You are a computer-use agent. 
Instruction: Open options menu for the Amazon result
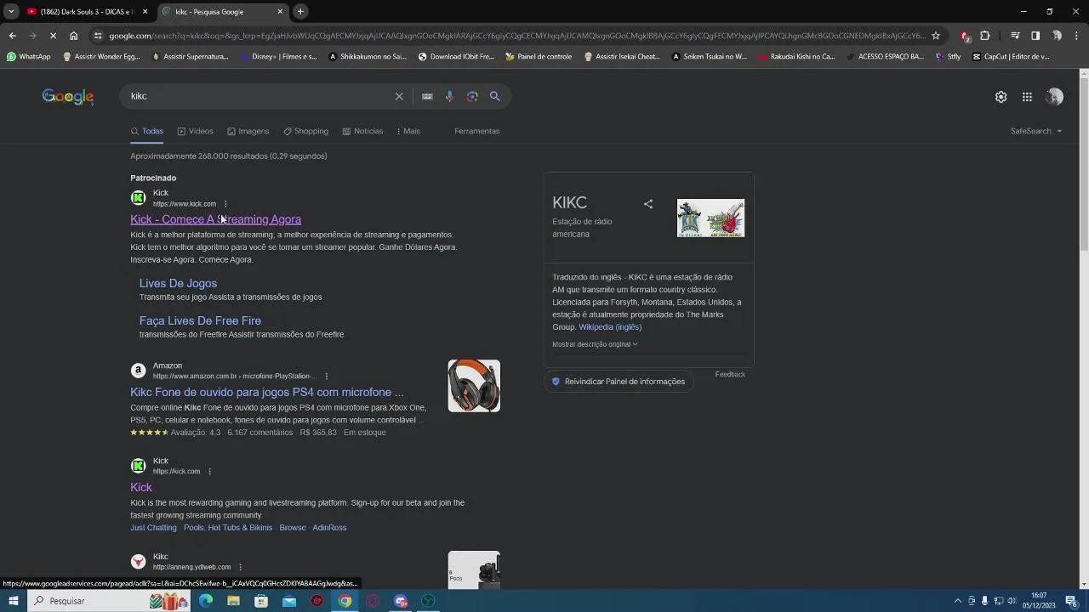[x=327, y=376]
